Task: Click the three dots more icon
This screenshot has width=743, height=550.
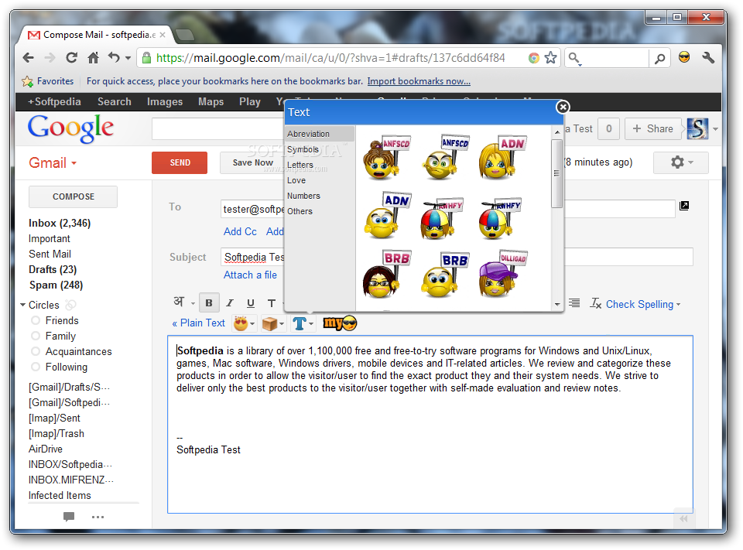Action: (98, 517)
